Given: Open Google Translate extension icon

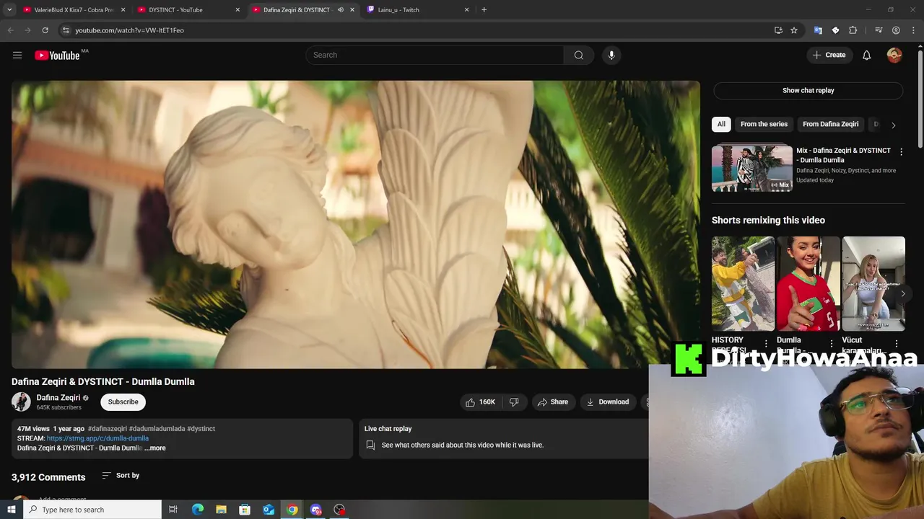Looking at the screenshot, I should click(x=818, y=30).
